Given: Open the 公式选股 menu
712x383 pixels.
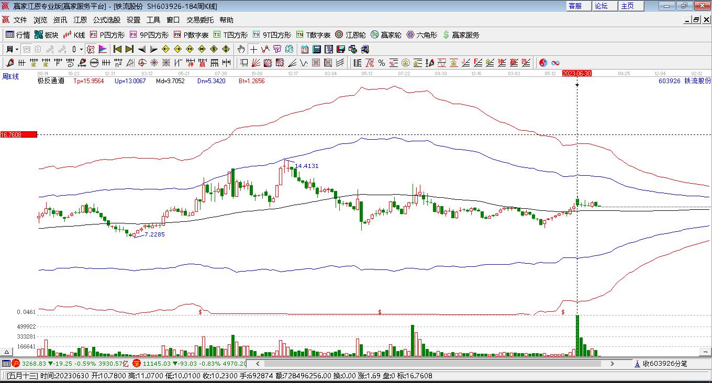Looking at the screenshot, I should 107,20.
